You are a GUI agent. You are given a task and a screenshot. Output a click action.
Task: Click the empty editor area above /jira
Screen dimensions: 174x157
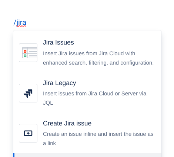point(87,9)
